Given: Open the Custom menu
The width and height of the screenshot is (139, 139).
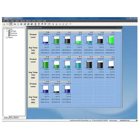Looking at the screenshot, I should pos(39,21).
